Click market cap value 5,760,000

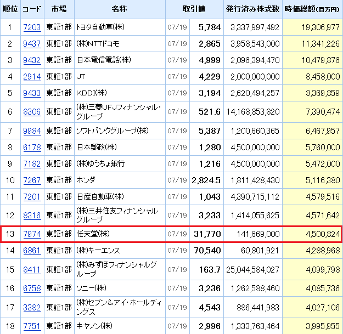click(x=323, y=148)
